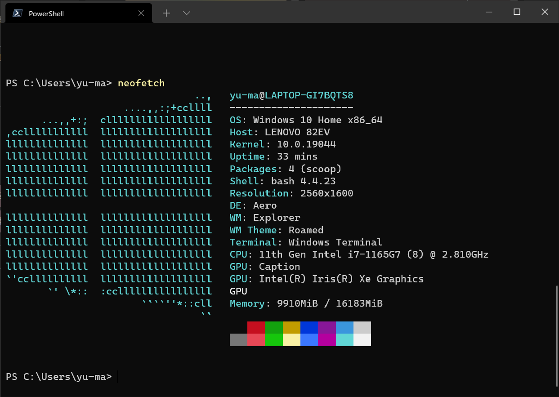Click the PowerShell icon in the tab
Image resolution: width=559 pixels, height=397 pixels.
point(17,13)
